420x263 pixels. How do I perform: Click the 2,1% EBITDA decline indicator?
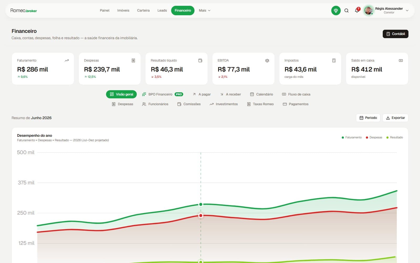pyautogui.click(x=223, y=77)
